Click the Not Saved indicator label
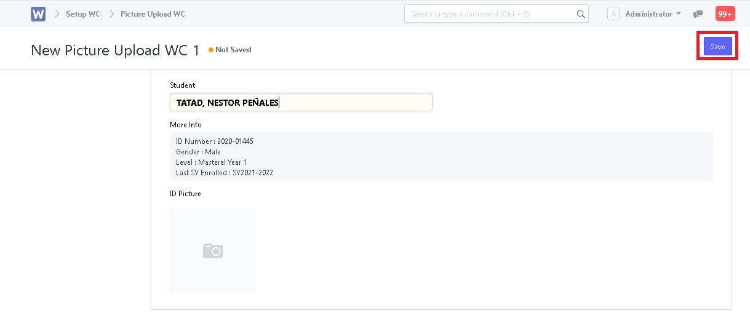Screen dimensions: 750x321 233,50
